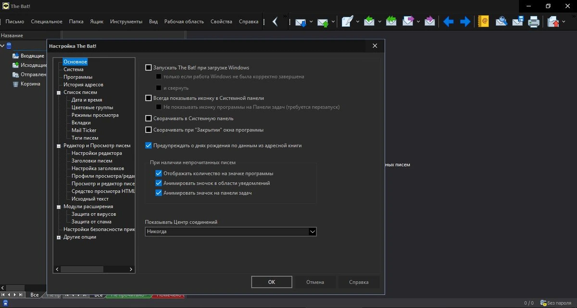Click the Save message floppy envelope icon

(x=518, y=22)
